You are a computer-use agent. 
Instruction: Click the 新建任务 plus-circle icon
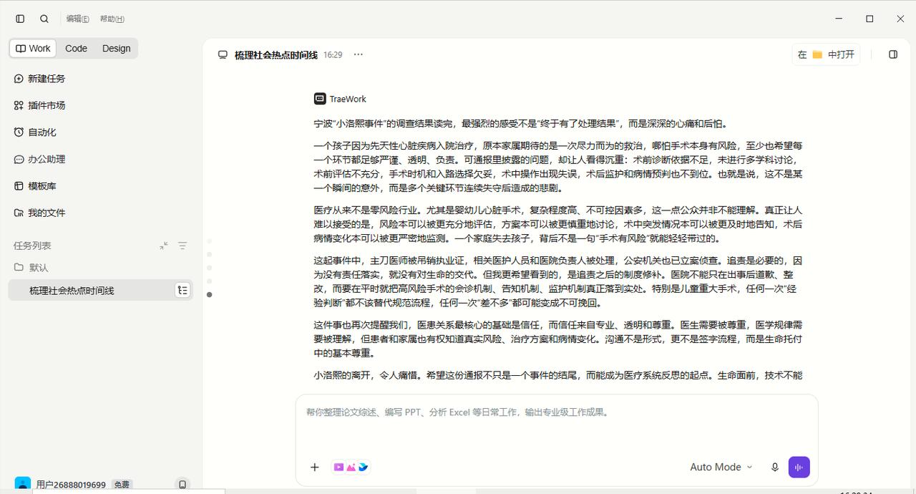pos(19,79)
